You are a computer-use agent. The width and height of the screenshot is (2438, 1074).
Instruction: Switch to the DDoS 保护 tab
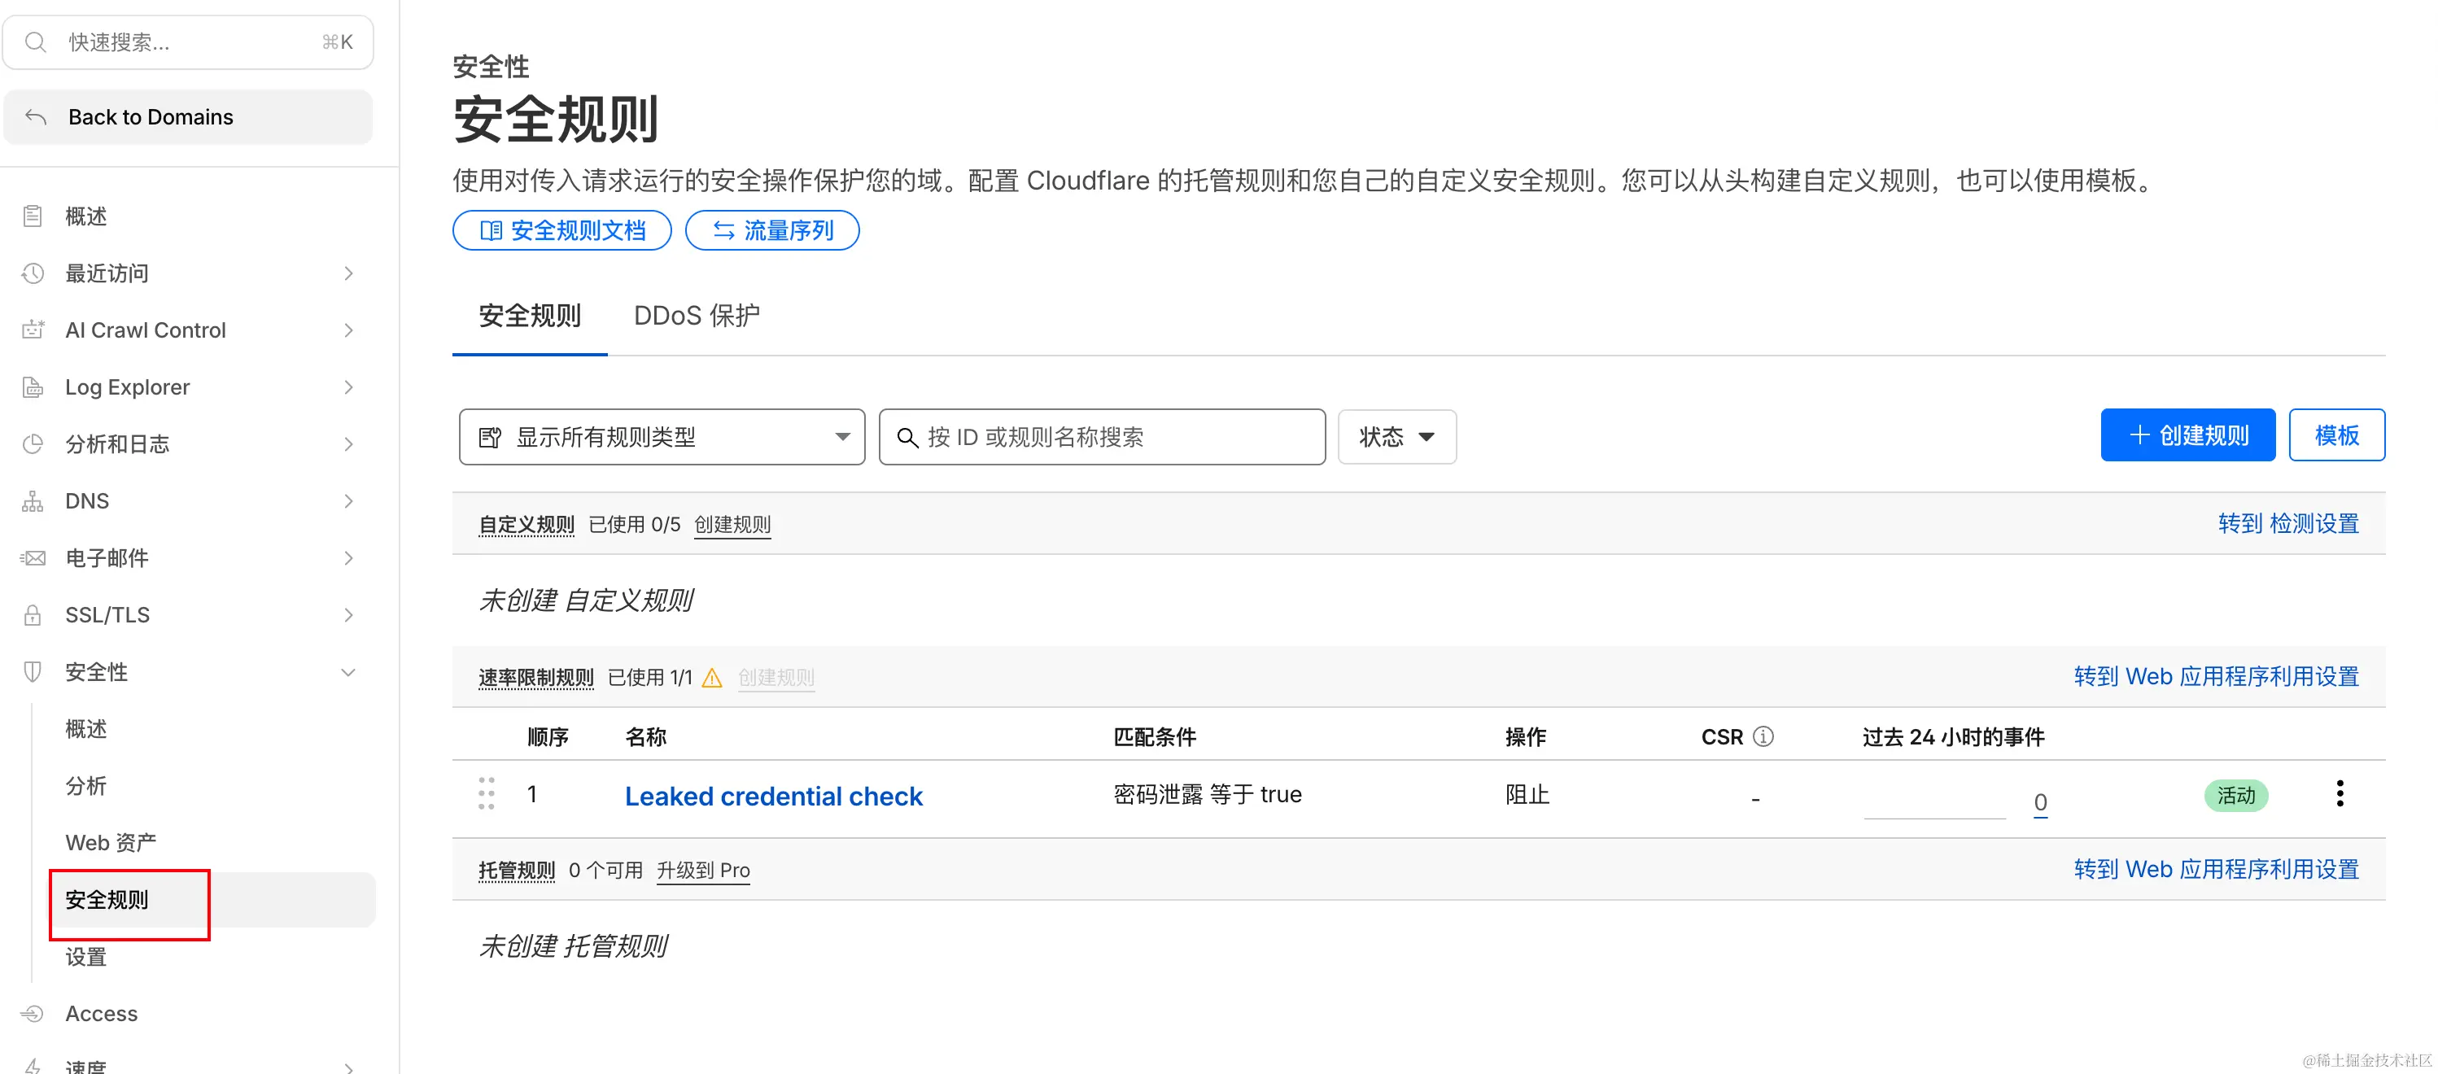click(x=696, y=315)
